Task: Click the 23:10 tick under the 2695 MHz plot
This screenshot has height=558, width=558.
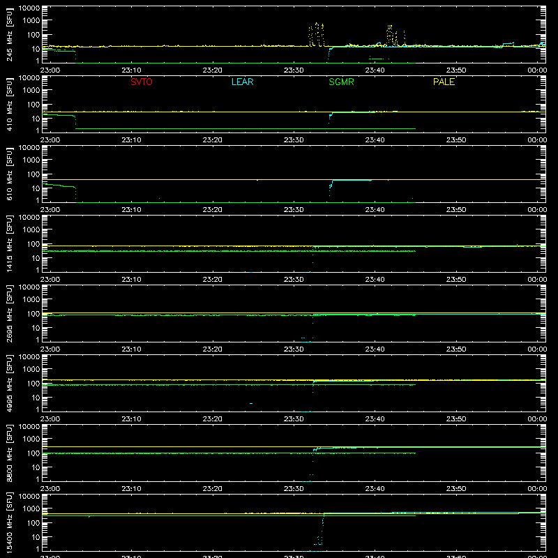Action: point(131,349)
